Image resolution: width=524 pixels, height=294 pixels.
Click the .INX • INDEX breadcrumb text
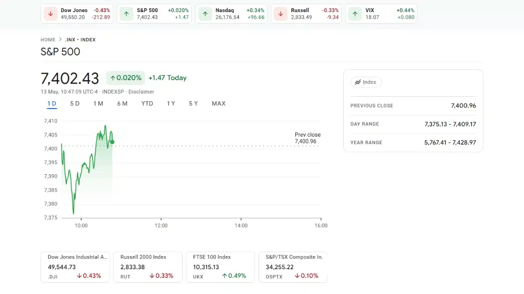(x=80, y=40)
